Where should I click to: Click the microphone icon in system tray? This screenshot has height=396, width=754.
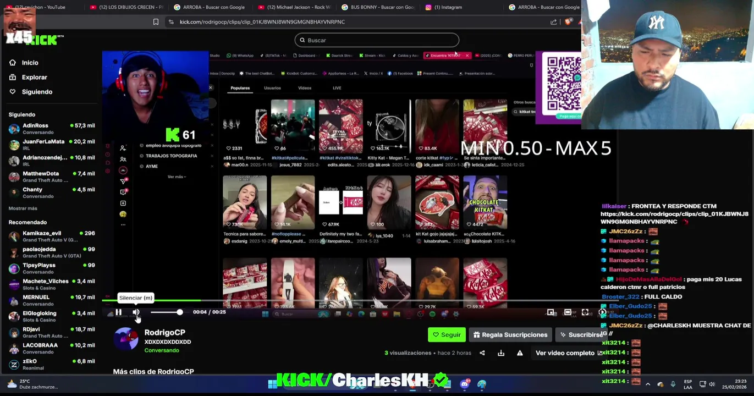[x=673, y=384]
